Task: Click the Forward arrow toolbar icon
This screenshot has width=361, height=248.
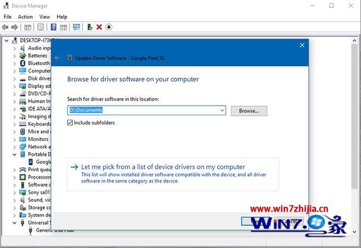Action: coord(15,28)
